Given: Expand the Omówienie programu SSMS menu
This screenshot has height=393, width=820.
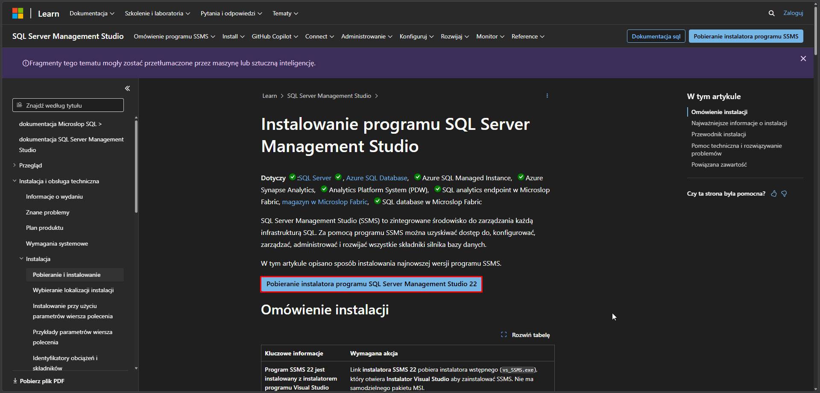Looking at the screenshot, I should pyautogui.click(x=174, y=36).
